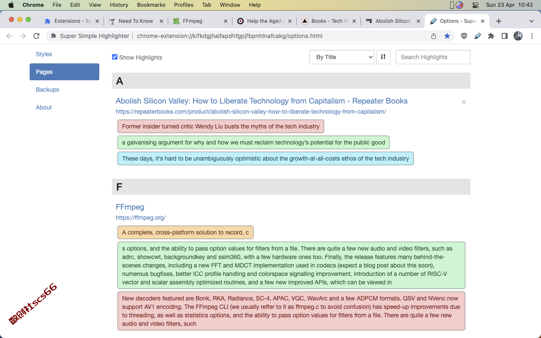
Task: Close the Books - Tech tab
Action: (354, 21)
